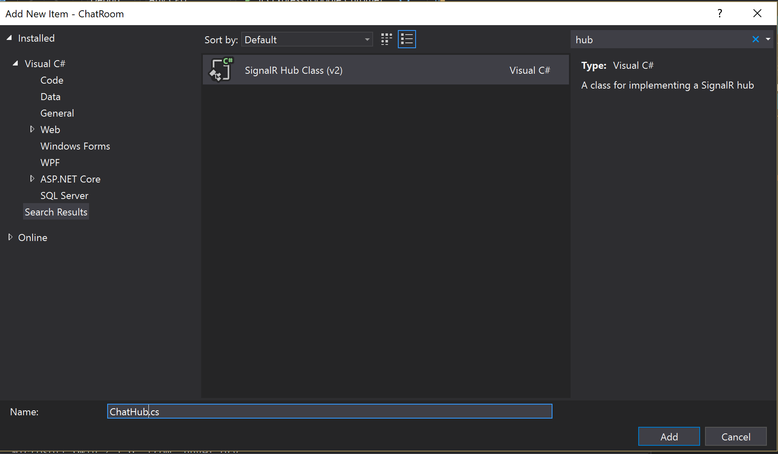778x454 pixels.
Task: Click the Type: Visual C# detail text
Action: [x=617, y=66]
